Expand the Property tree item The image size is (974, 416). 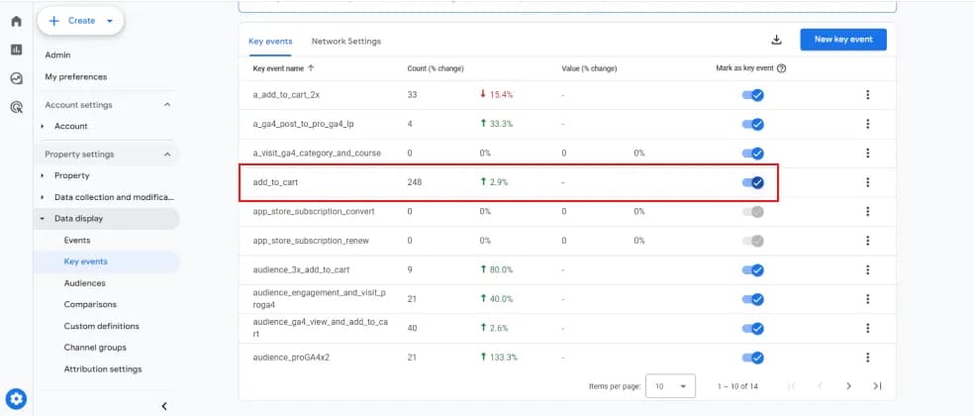point(43,176)
